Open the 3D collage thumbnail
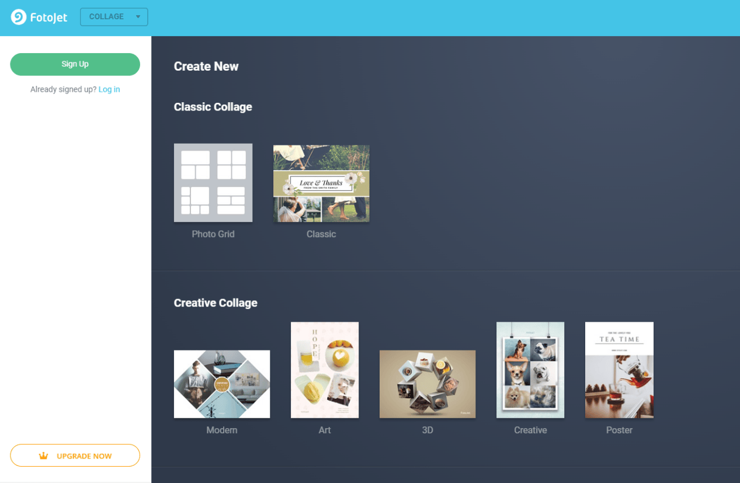Image resolution: width=740 pixels, height=483 pixels. 428,384
